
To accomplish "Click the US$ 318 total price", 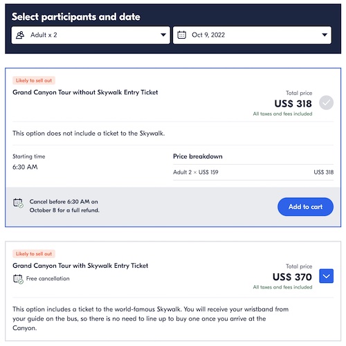I will coord(293,104).
